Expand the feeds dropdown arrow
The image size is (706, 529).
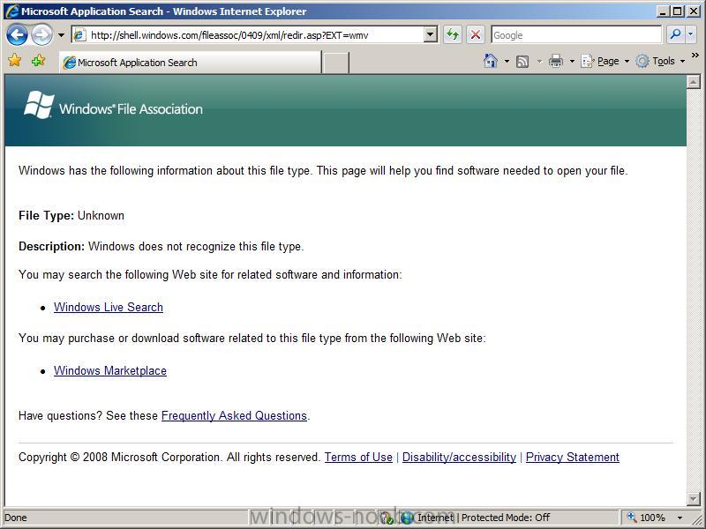(539, 61)
